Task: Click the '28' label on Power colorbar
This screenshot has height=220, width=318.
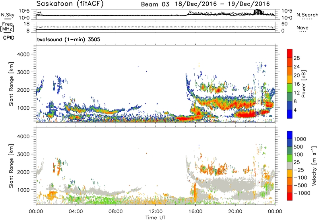Action: (x=297, y=58)
